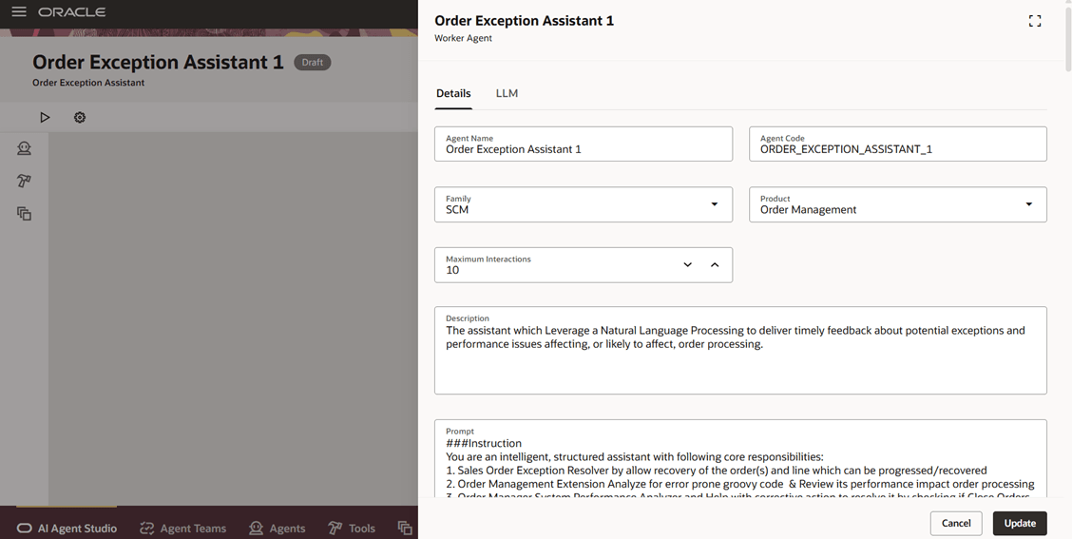The height and width of the screenshot is (539, 1072).
Task: Open the hamburger navigation menu
Action: pos(19,11)
